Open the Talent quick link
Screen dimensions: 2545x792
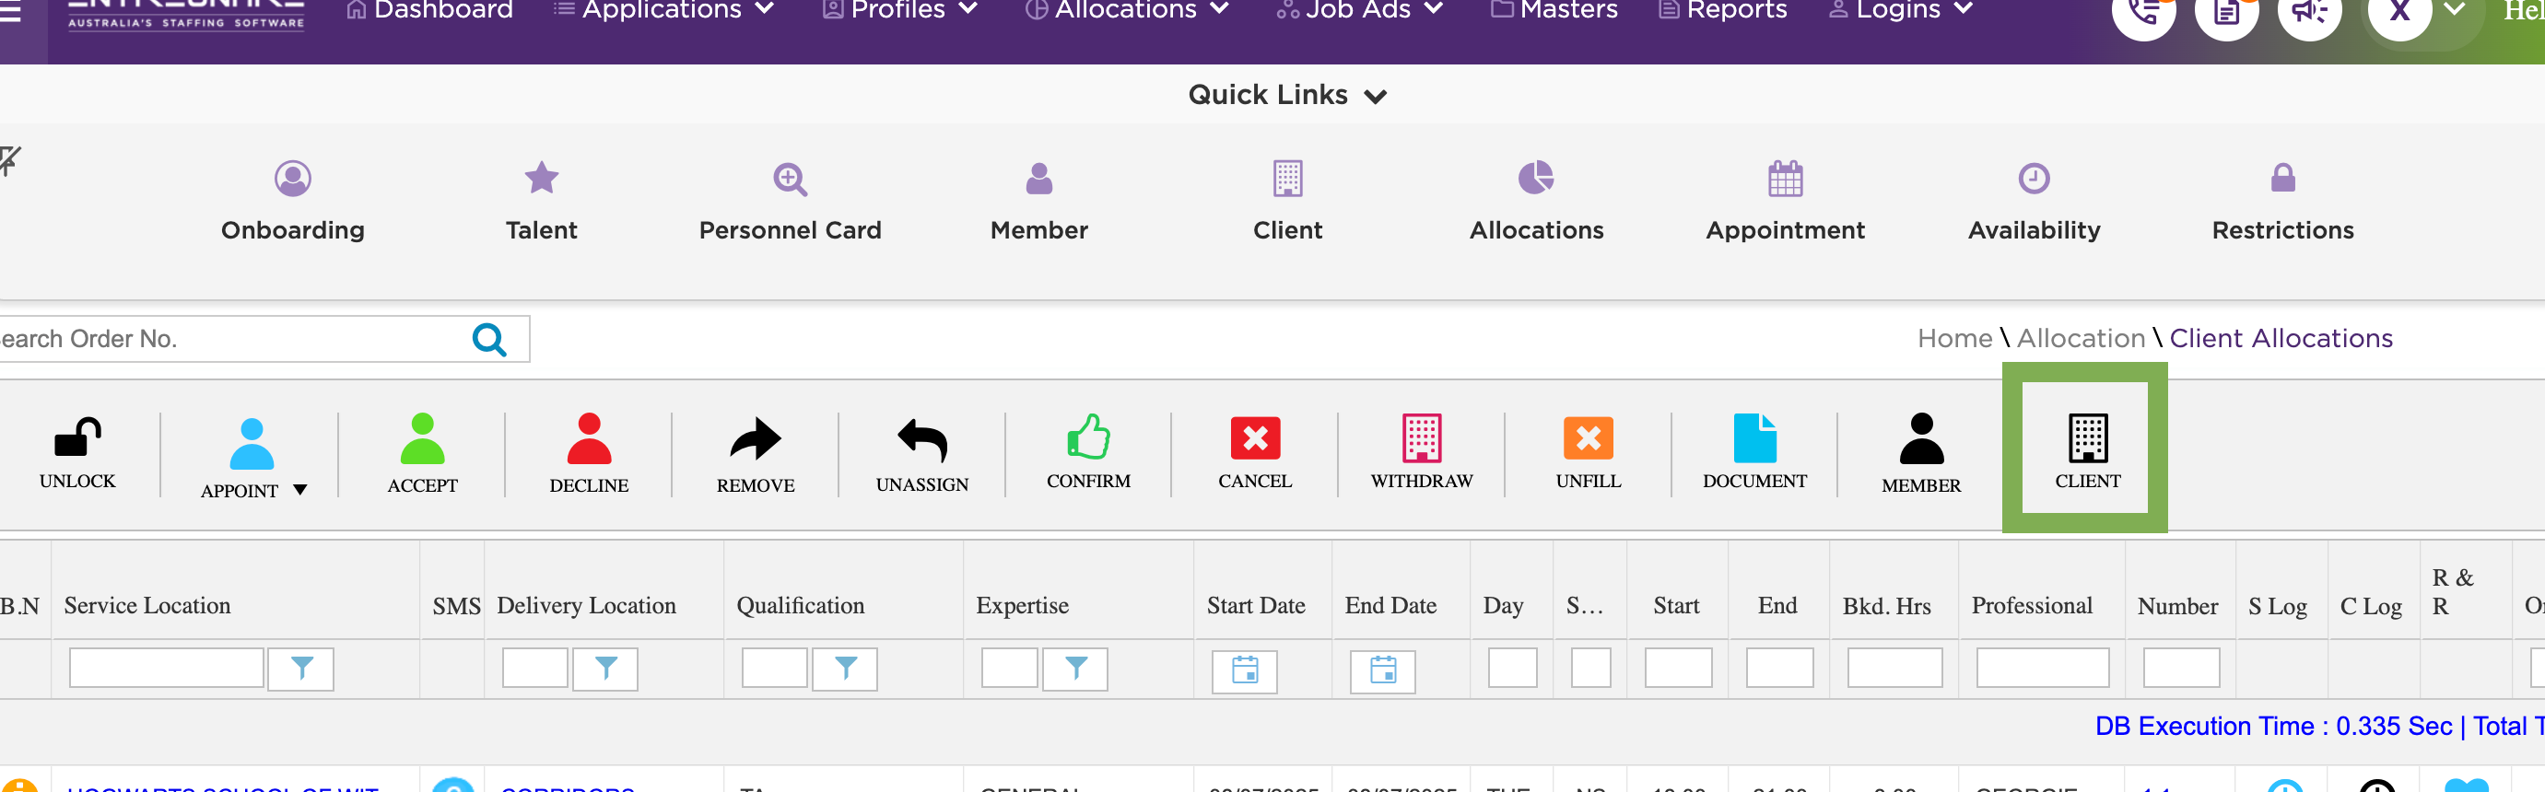point(540,203)
